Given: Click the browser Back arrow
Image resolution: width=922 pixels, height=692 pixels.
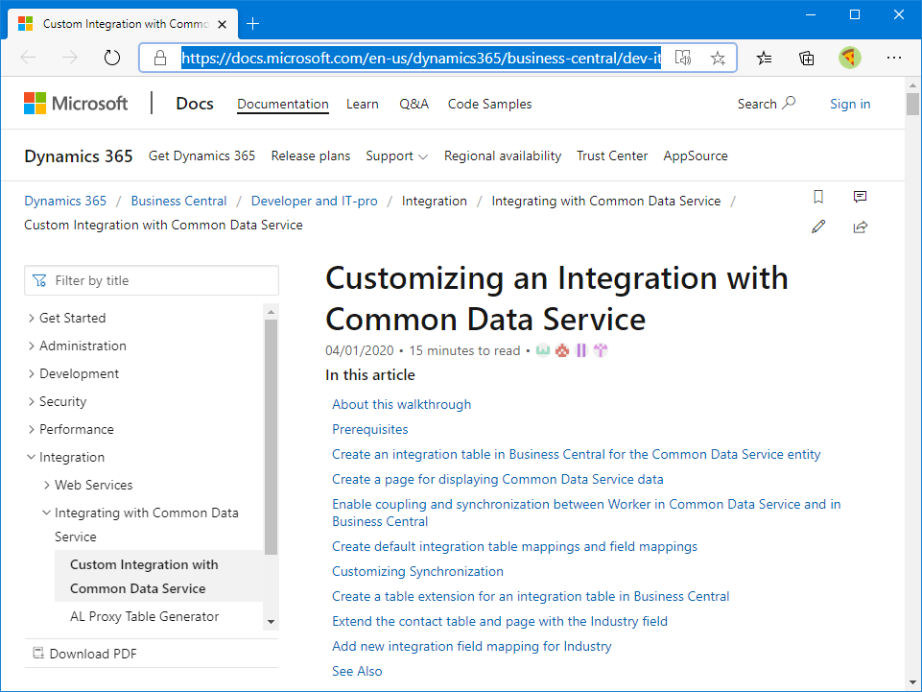Looking at the screenshot, I should (x=28, y=58).
